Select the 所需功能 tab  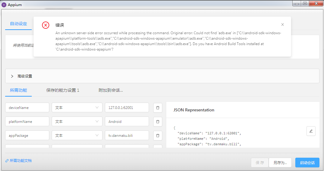click(x=18, y=90)
